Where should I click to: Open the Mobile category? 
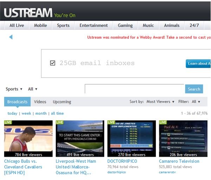click(x=40, y=25)
